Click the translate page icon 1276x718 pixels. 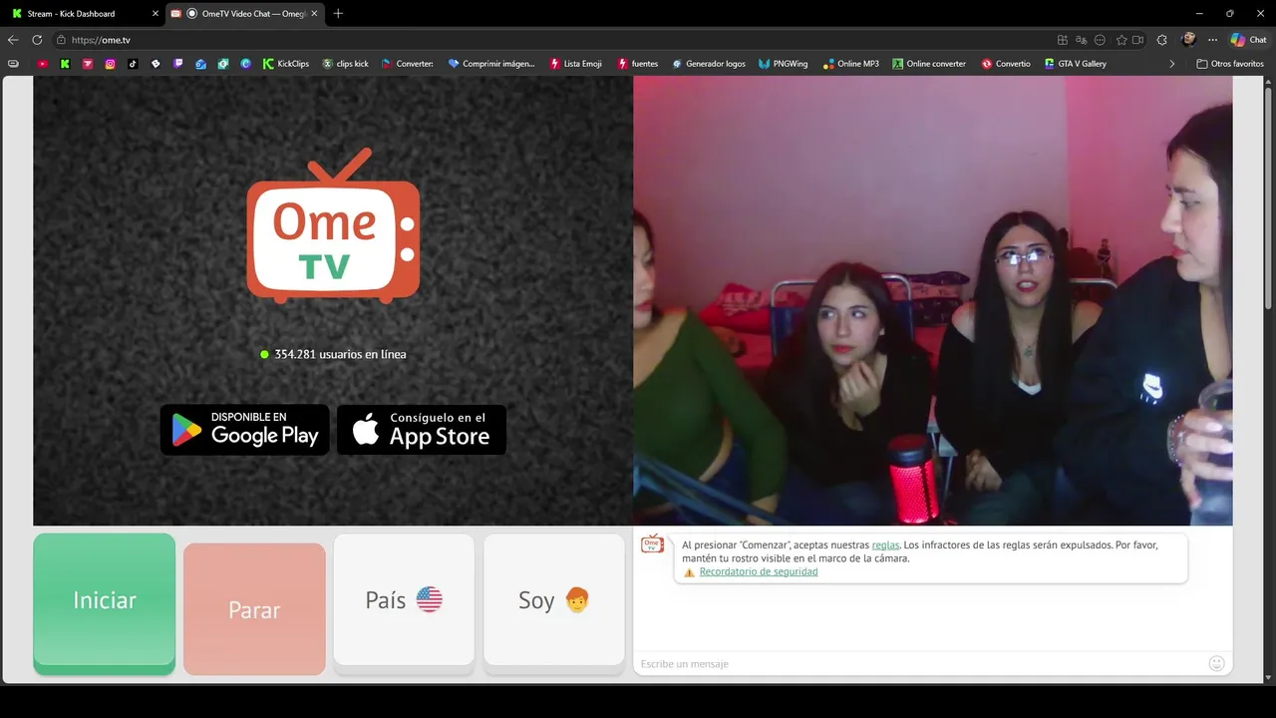coord(1081,40)
